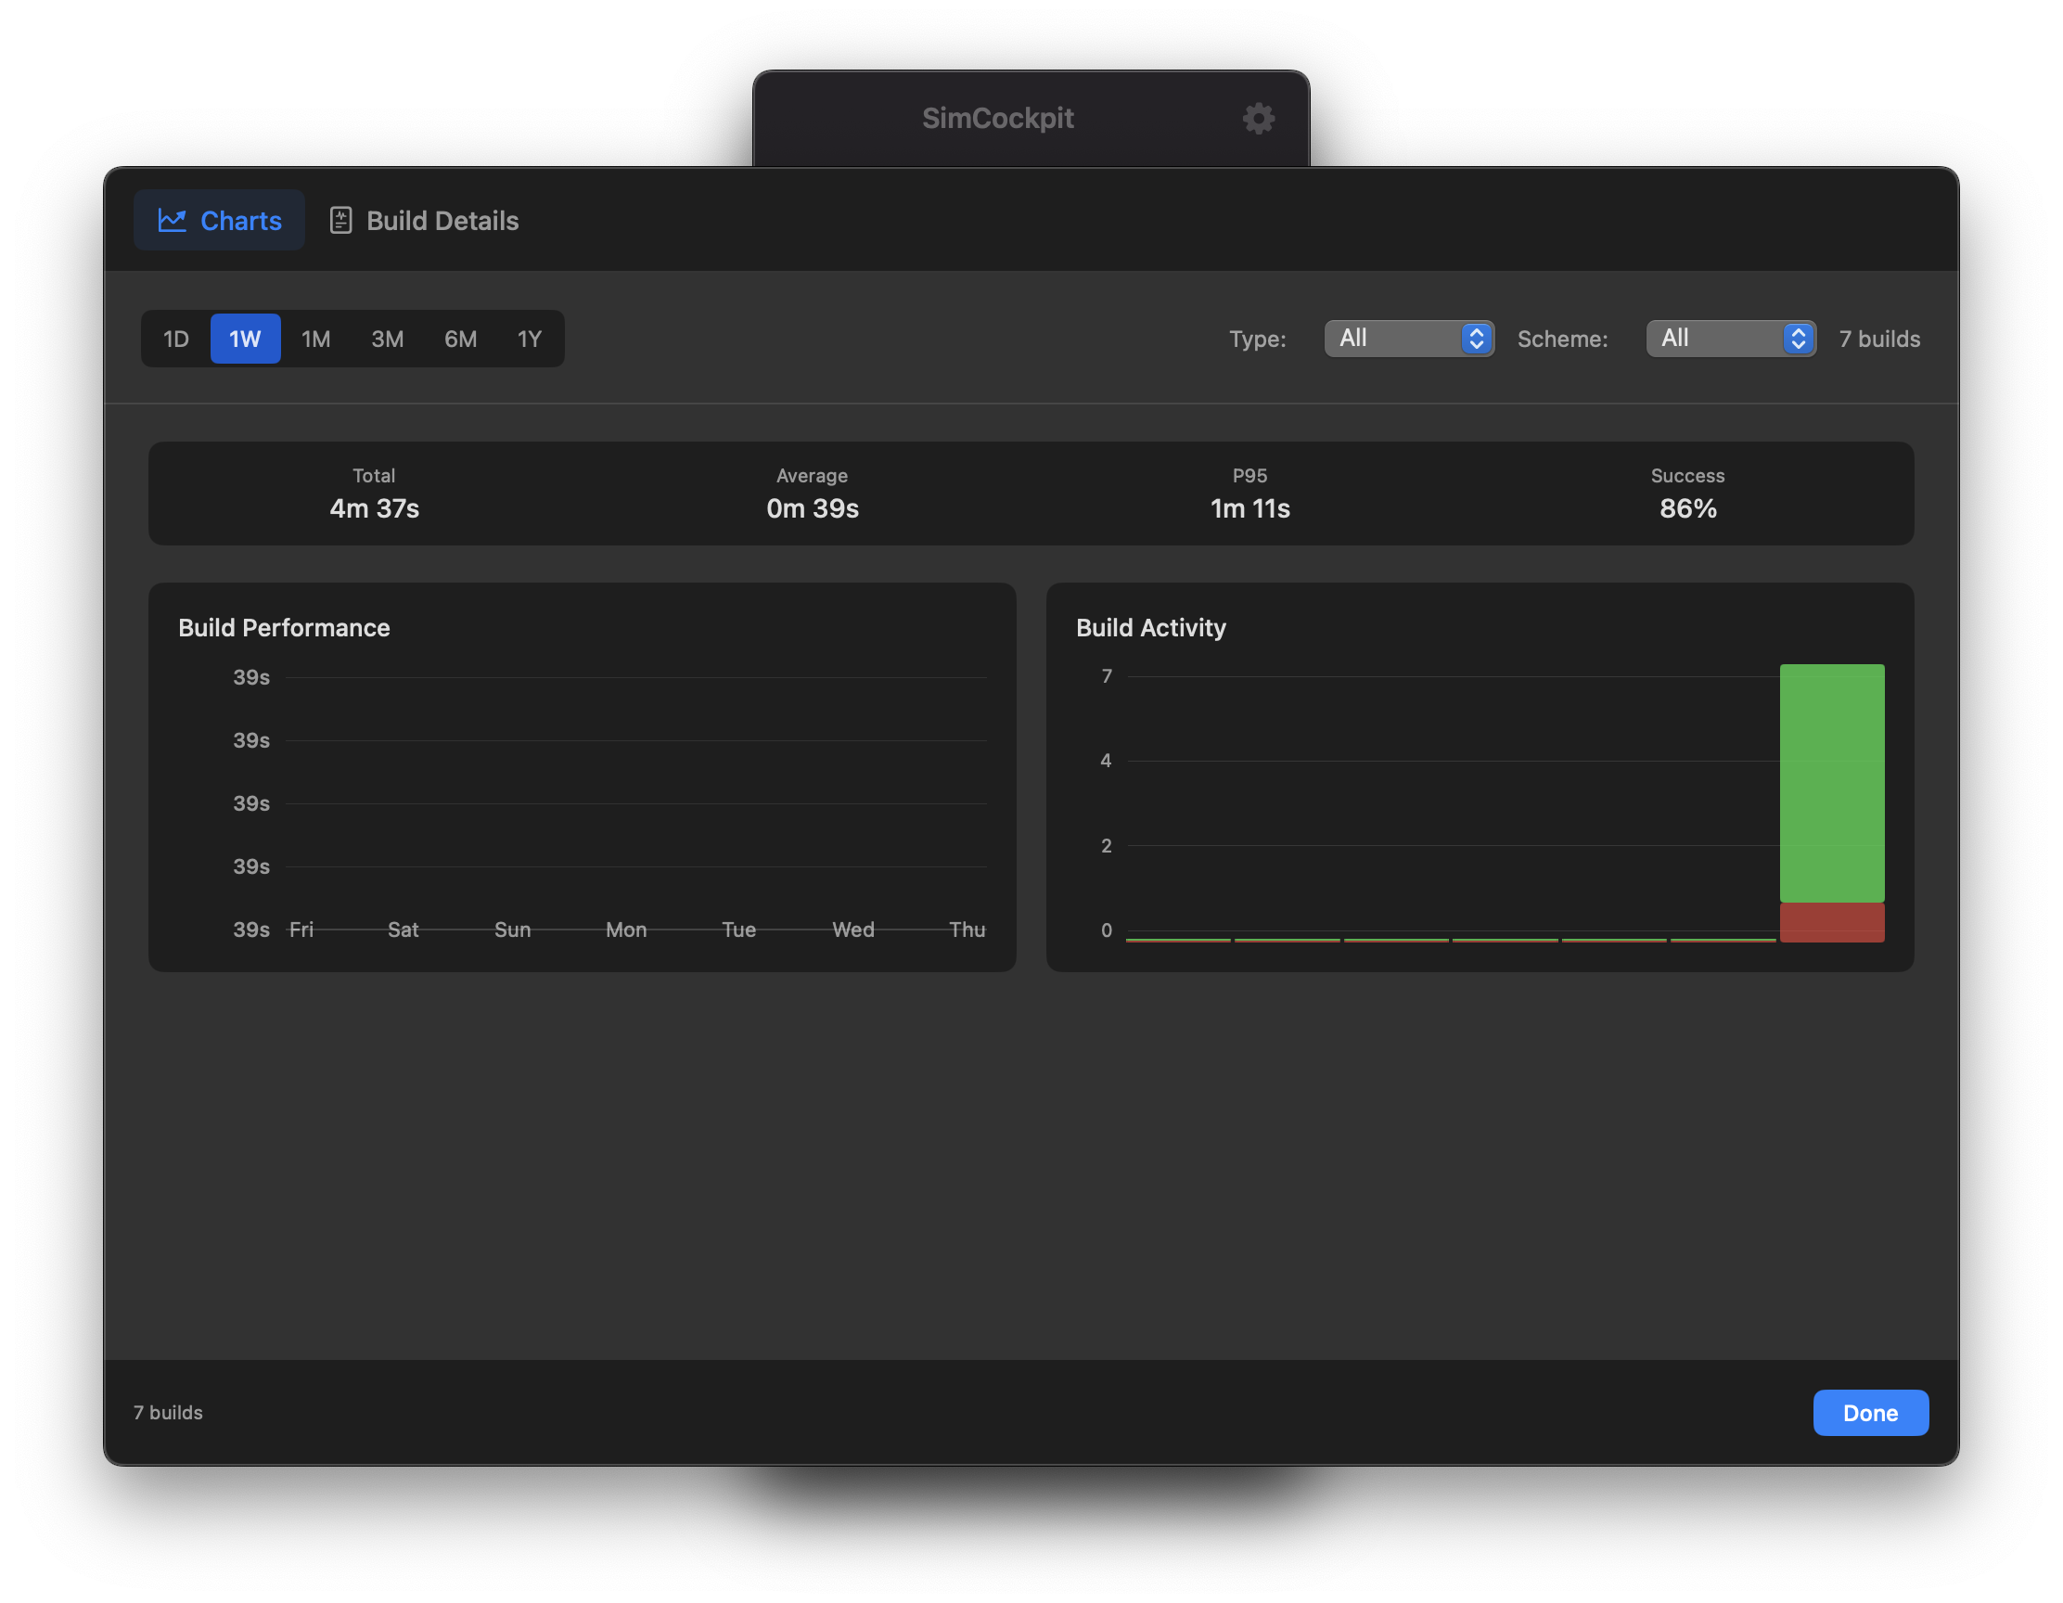
Task: Select the 1M time range
Action: click(316, 339)
